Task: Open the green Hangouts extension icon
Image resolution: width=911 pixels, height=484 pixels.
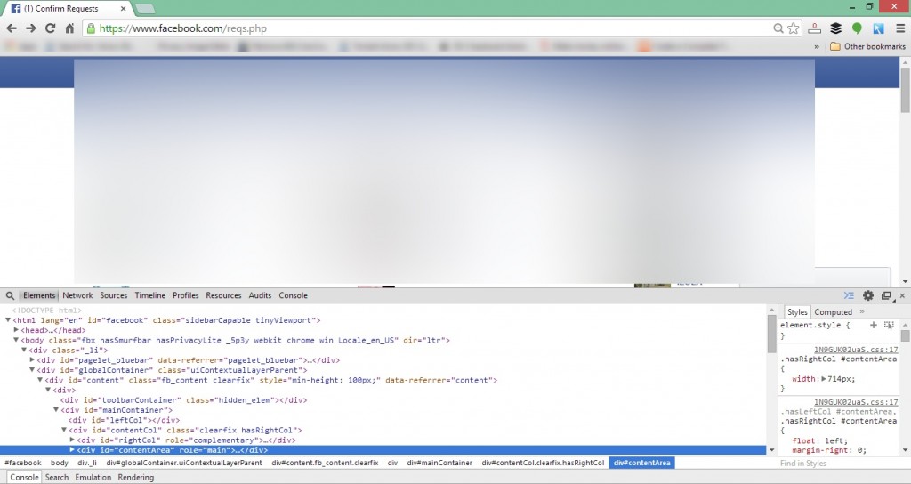Action: click(x=857, y=28)
